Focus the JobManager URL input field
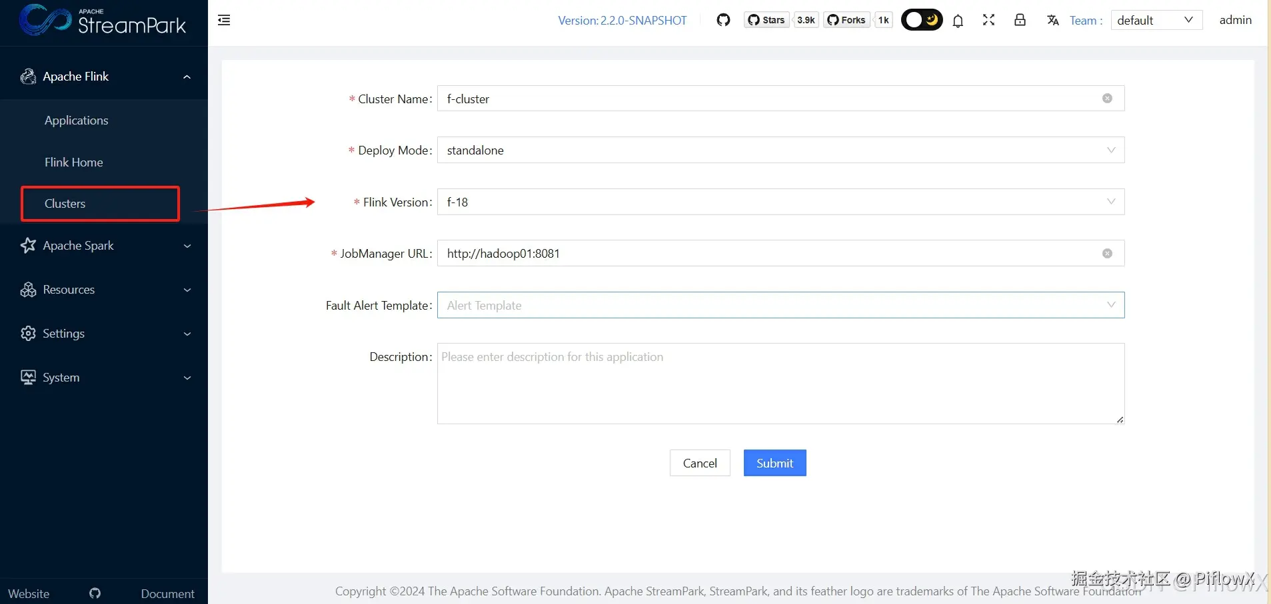 pyautogui.click(x=780, y=253)
